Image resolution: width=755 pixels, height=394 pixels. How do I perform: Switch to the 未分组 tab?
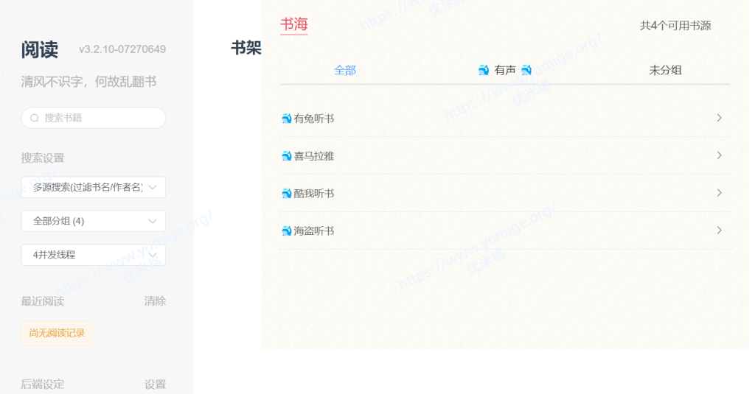[x=666, y=70]
